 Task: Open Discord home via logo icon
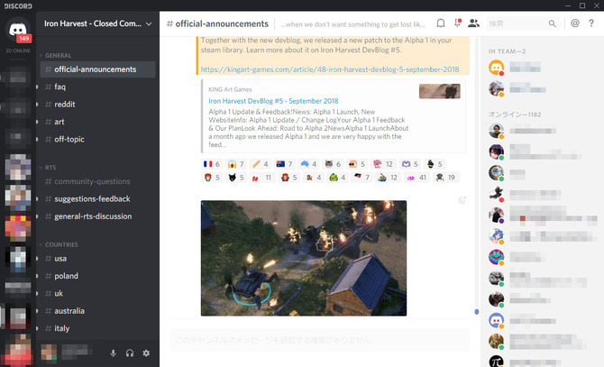(18, 30)
